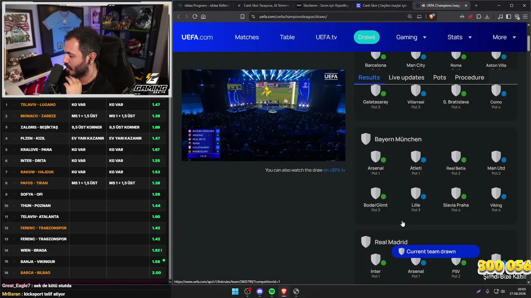The image size is (531, 298).
Task: Click the BARCA - BILBAO match row
Action: 84,273
